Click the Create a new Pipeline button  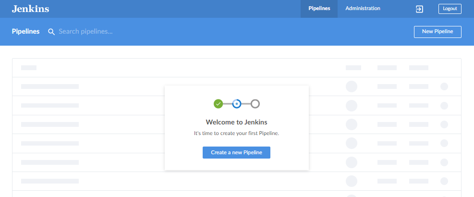[236, 152]
